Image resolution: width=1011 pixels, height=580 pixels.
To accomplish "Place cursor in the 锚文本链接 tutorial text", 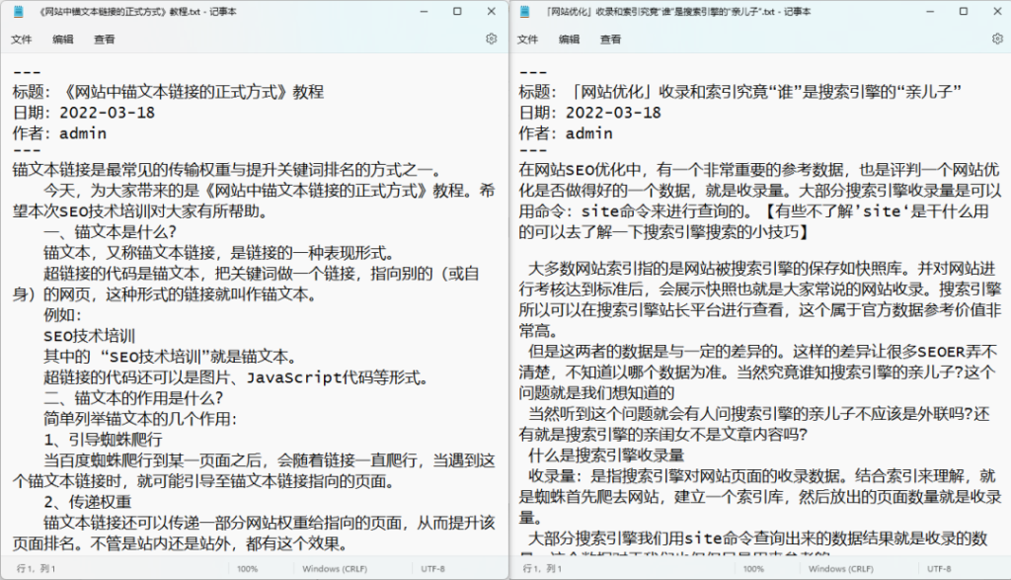I will [x=247, y=296].
